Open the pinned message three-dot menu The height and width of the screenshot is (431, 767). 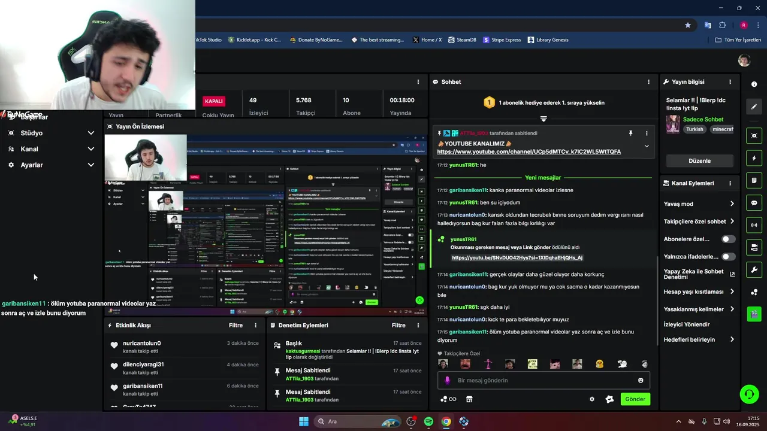pyautogui.click(x=647, y=133)
